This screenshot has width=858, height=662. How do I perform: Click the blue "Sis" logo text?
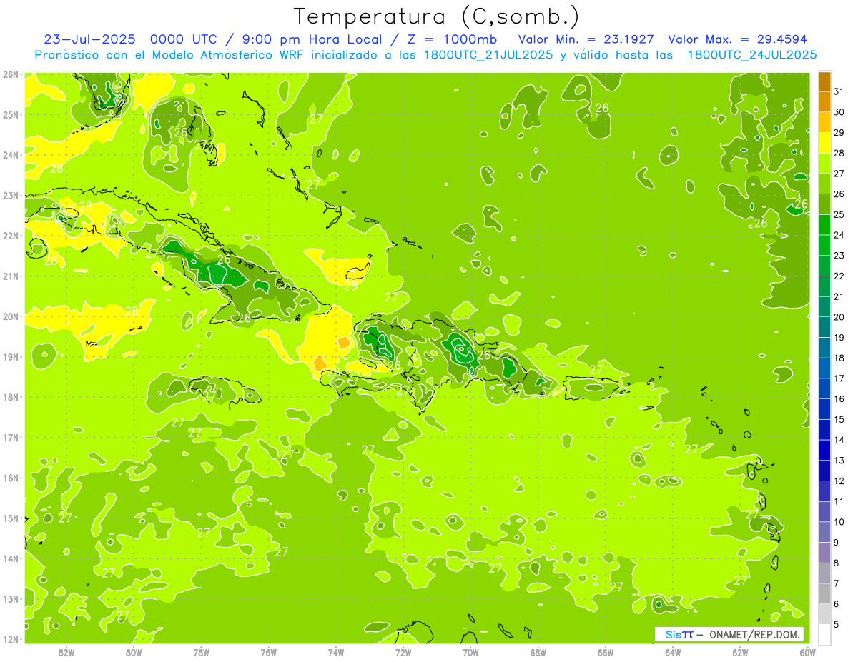pos(672,634)
